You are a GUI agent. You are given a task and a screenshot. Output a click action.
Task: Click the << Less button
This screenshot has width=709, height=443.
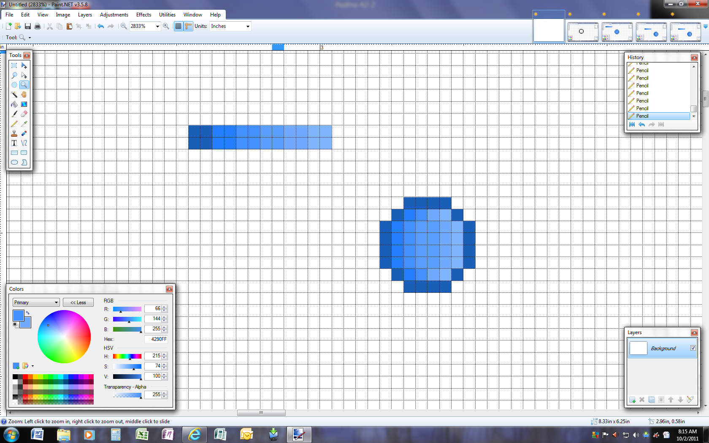pos(78,303)
